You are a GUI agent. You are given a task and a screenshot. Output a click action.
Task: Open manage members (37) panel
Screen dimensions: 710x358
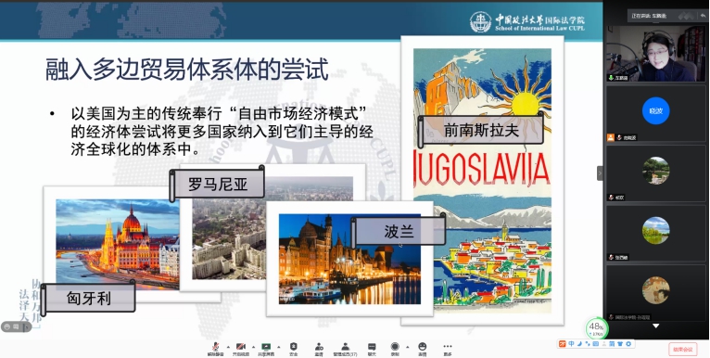[x=345, y=349]
